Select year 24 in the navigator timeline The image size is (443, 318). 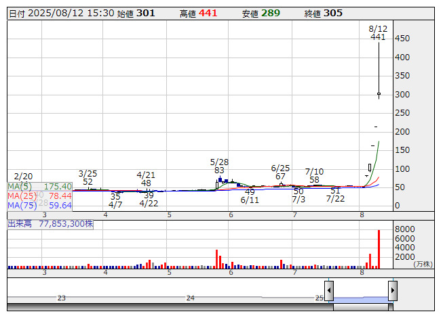(191, 298)
